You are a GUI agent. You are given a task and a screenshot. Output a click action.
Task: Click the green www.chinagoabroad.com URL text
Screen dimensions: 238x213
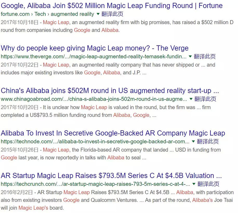click(x=94, y=99)
